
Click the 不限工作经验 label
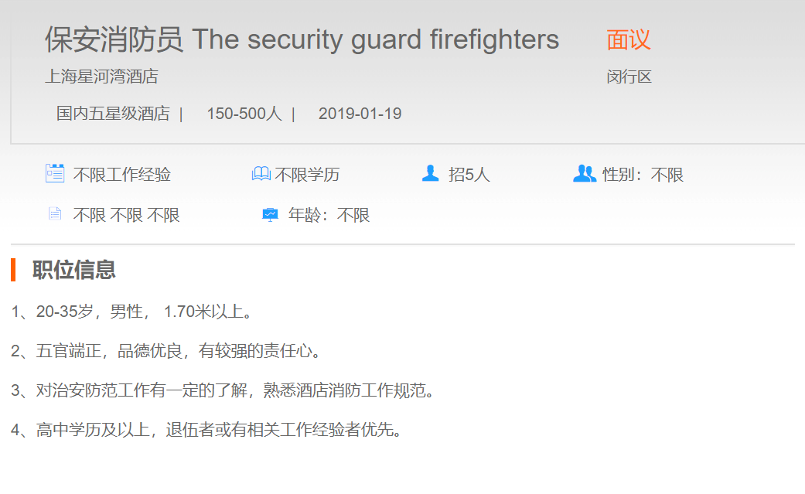click(122, 175)
